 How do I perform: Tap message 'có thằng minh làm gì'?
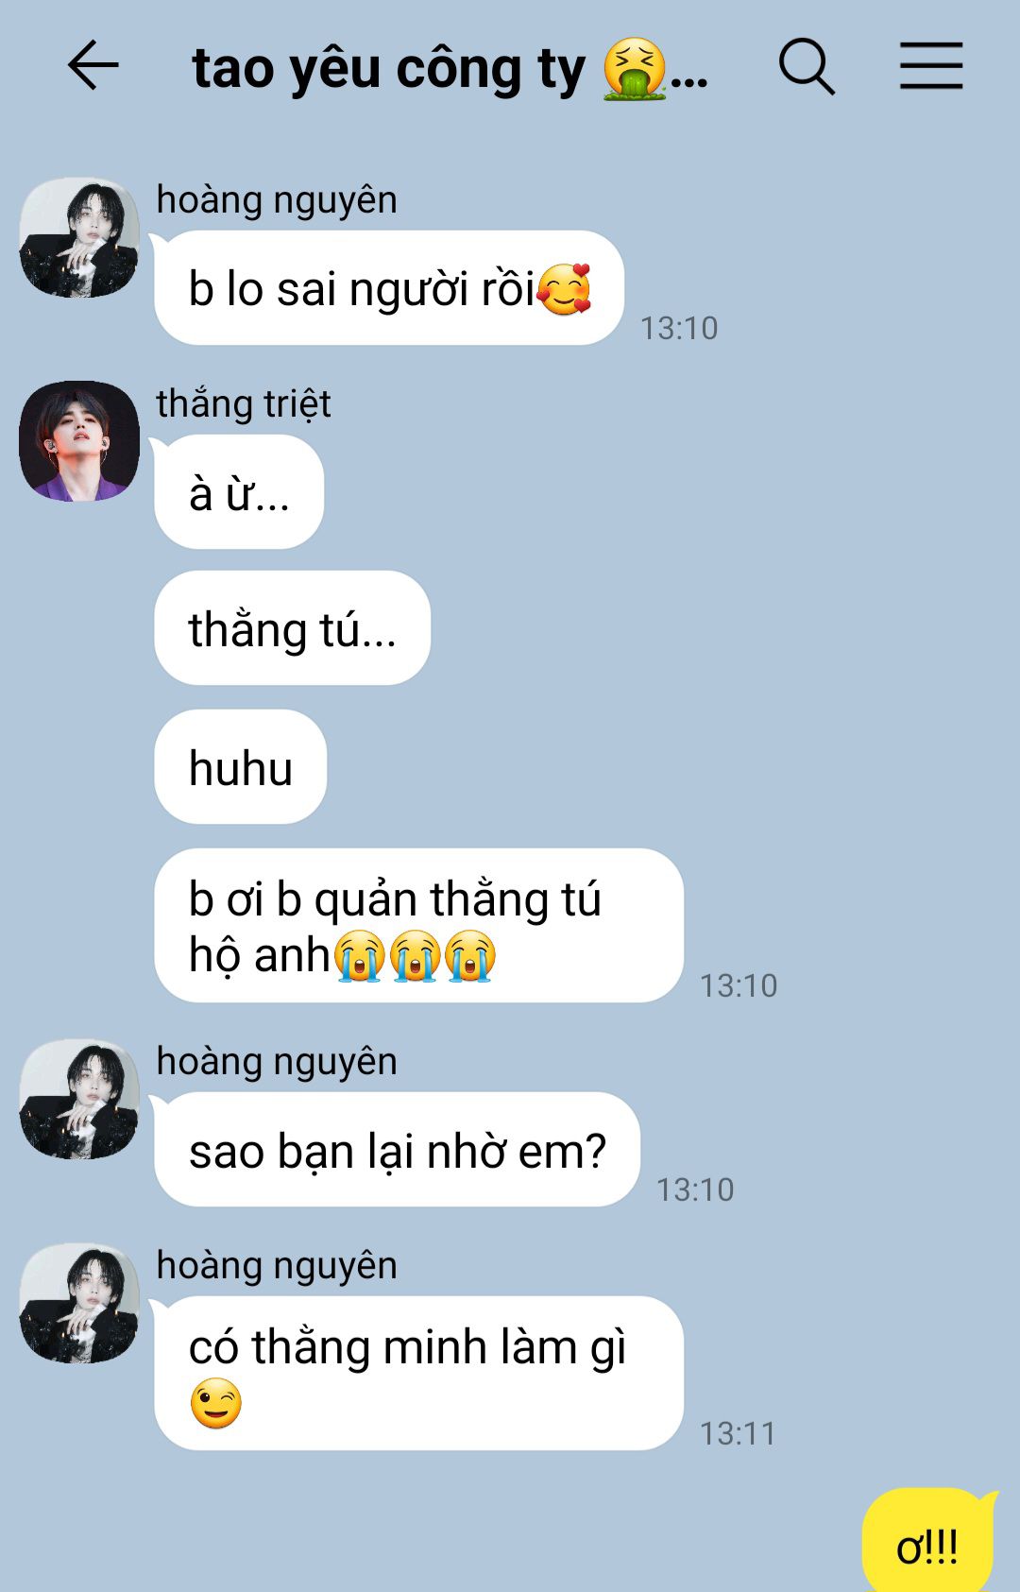click(x=418, y=1374)
